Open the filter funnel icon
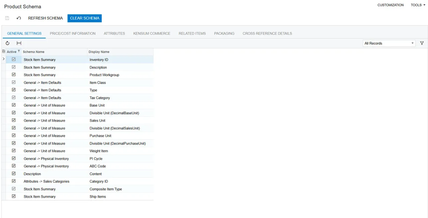This screenshot has width=428, height=218. click(422, 43)
